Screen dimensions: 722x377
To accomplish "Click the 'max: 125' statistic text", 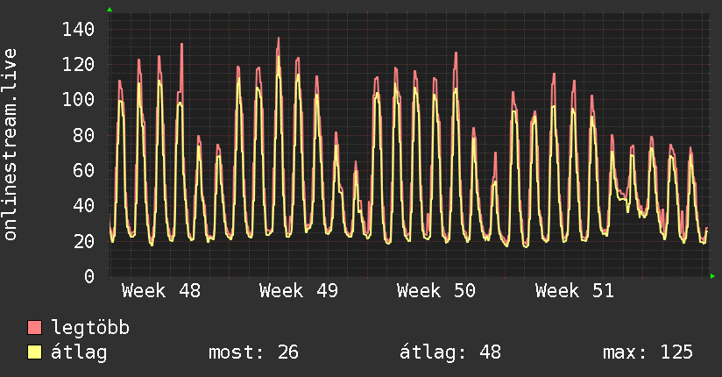I will point(648,352).
